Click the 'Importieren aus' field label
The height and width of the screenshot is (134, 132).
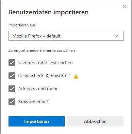pyautogui.click(x=22, y=25)
